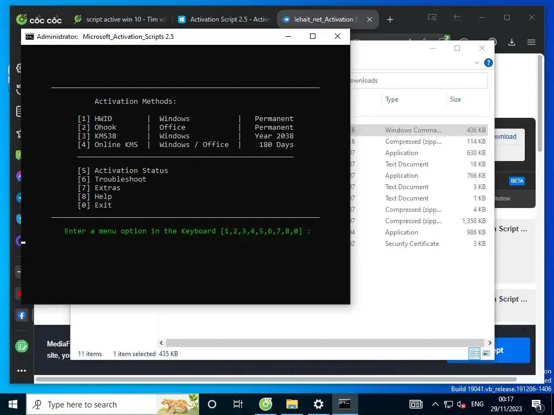
Task: Select the lehait_net_Activation tab
Action: [325, 19]
